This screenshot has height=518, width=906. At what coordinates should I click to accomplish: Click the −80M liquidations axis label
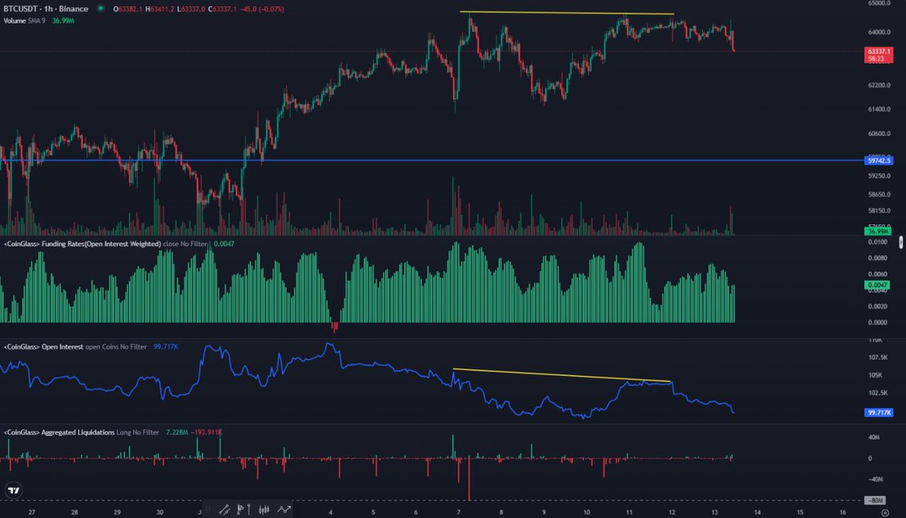[x=874, y=501]
